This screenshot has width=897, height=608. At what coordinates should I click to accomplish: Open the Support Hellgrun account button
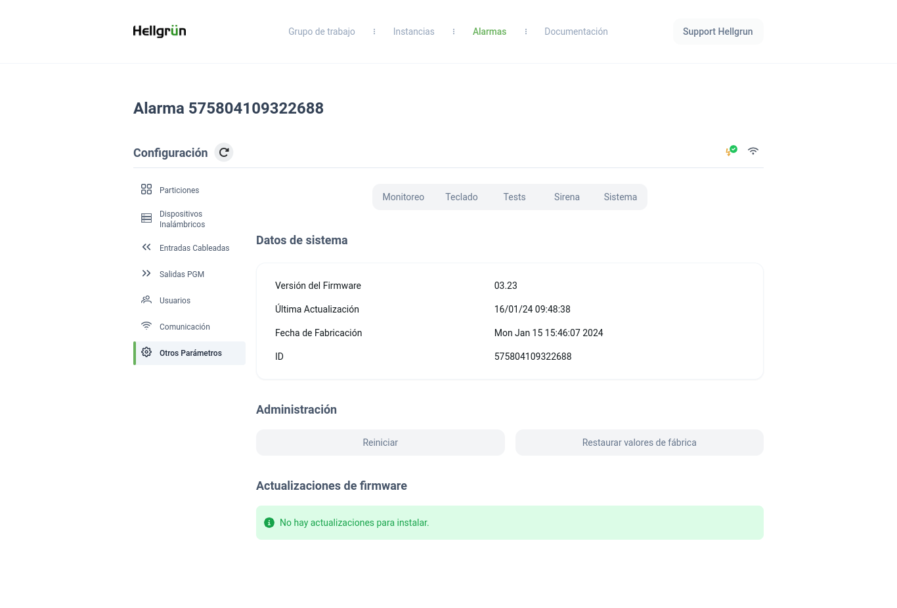[x=718, y=32]
